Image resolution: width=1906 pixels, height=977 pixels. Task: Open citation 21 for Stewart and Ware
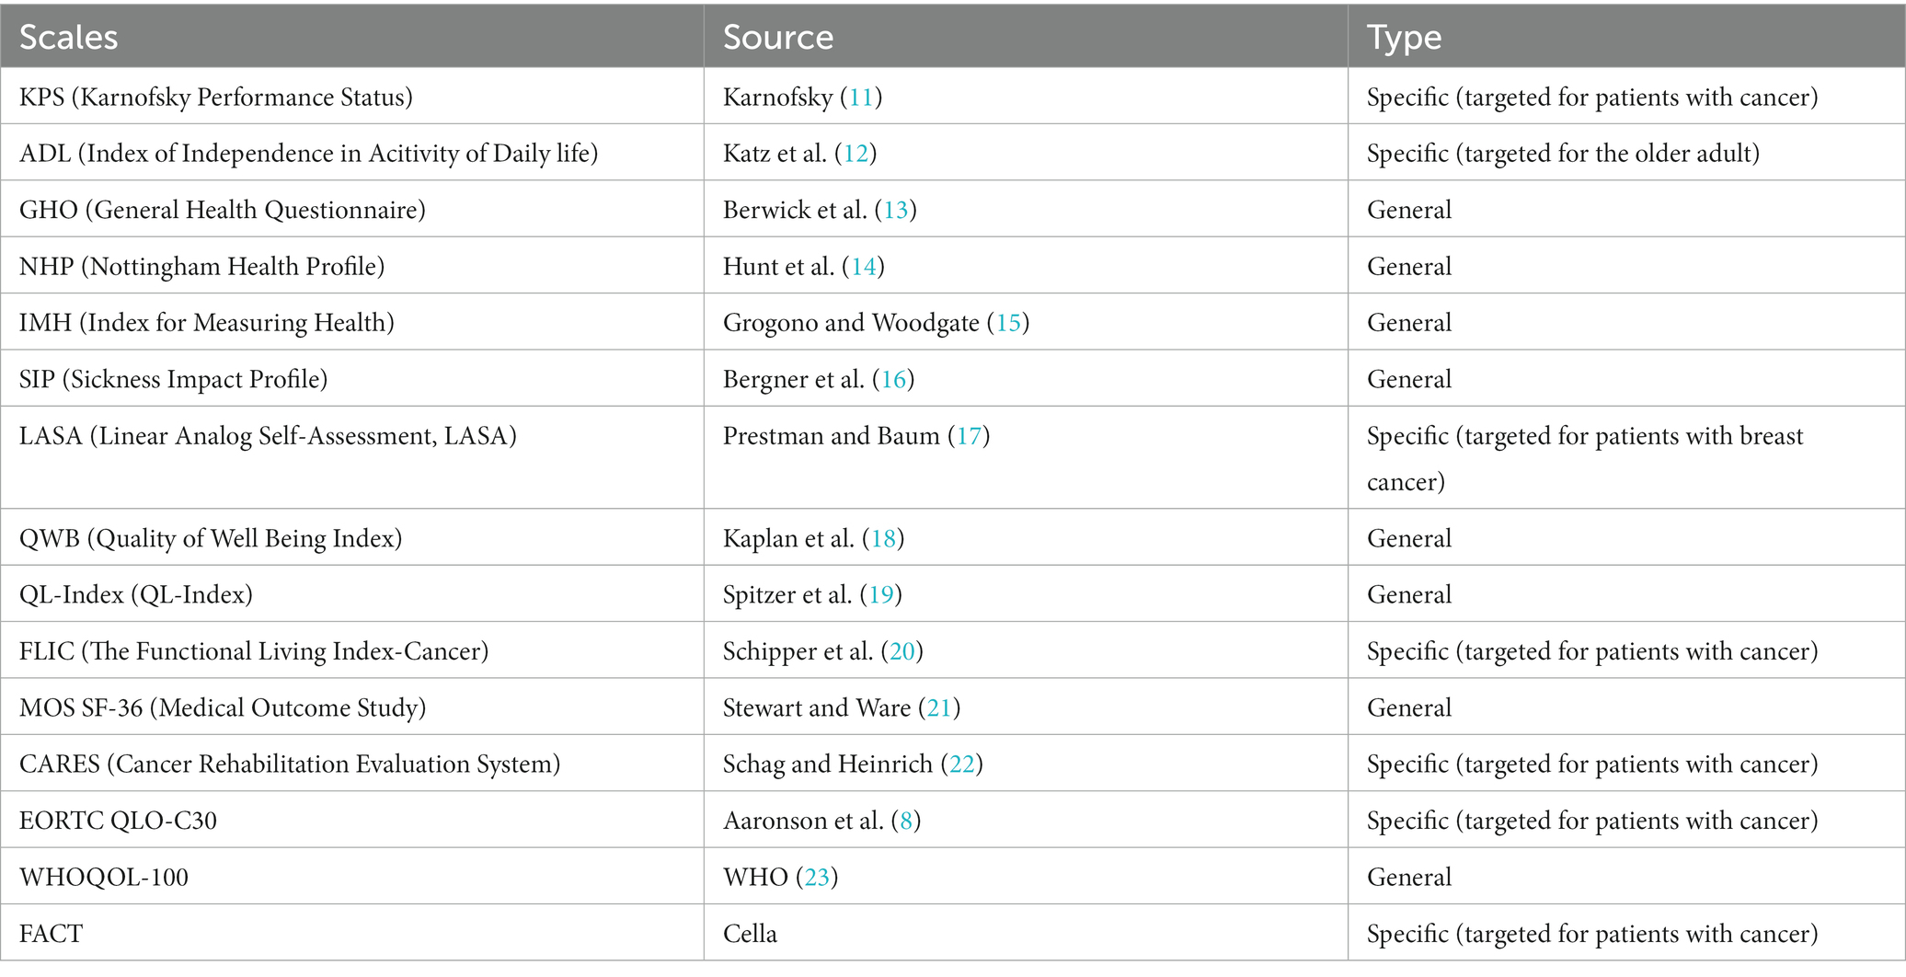(939, 707)
